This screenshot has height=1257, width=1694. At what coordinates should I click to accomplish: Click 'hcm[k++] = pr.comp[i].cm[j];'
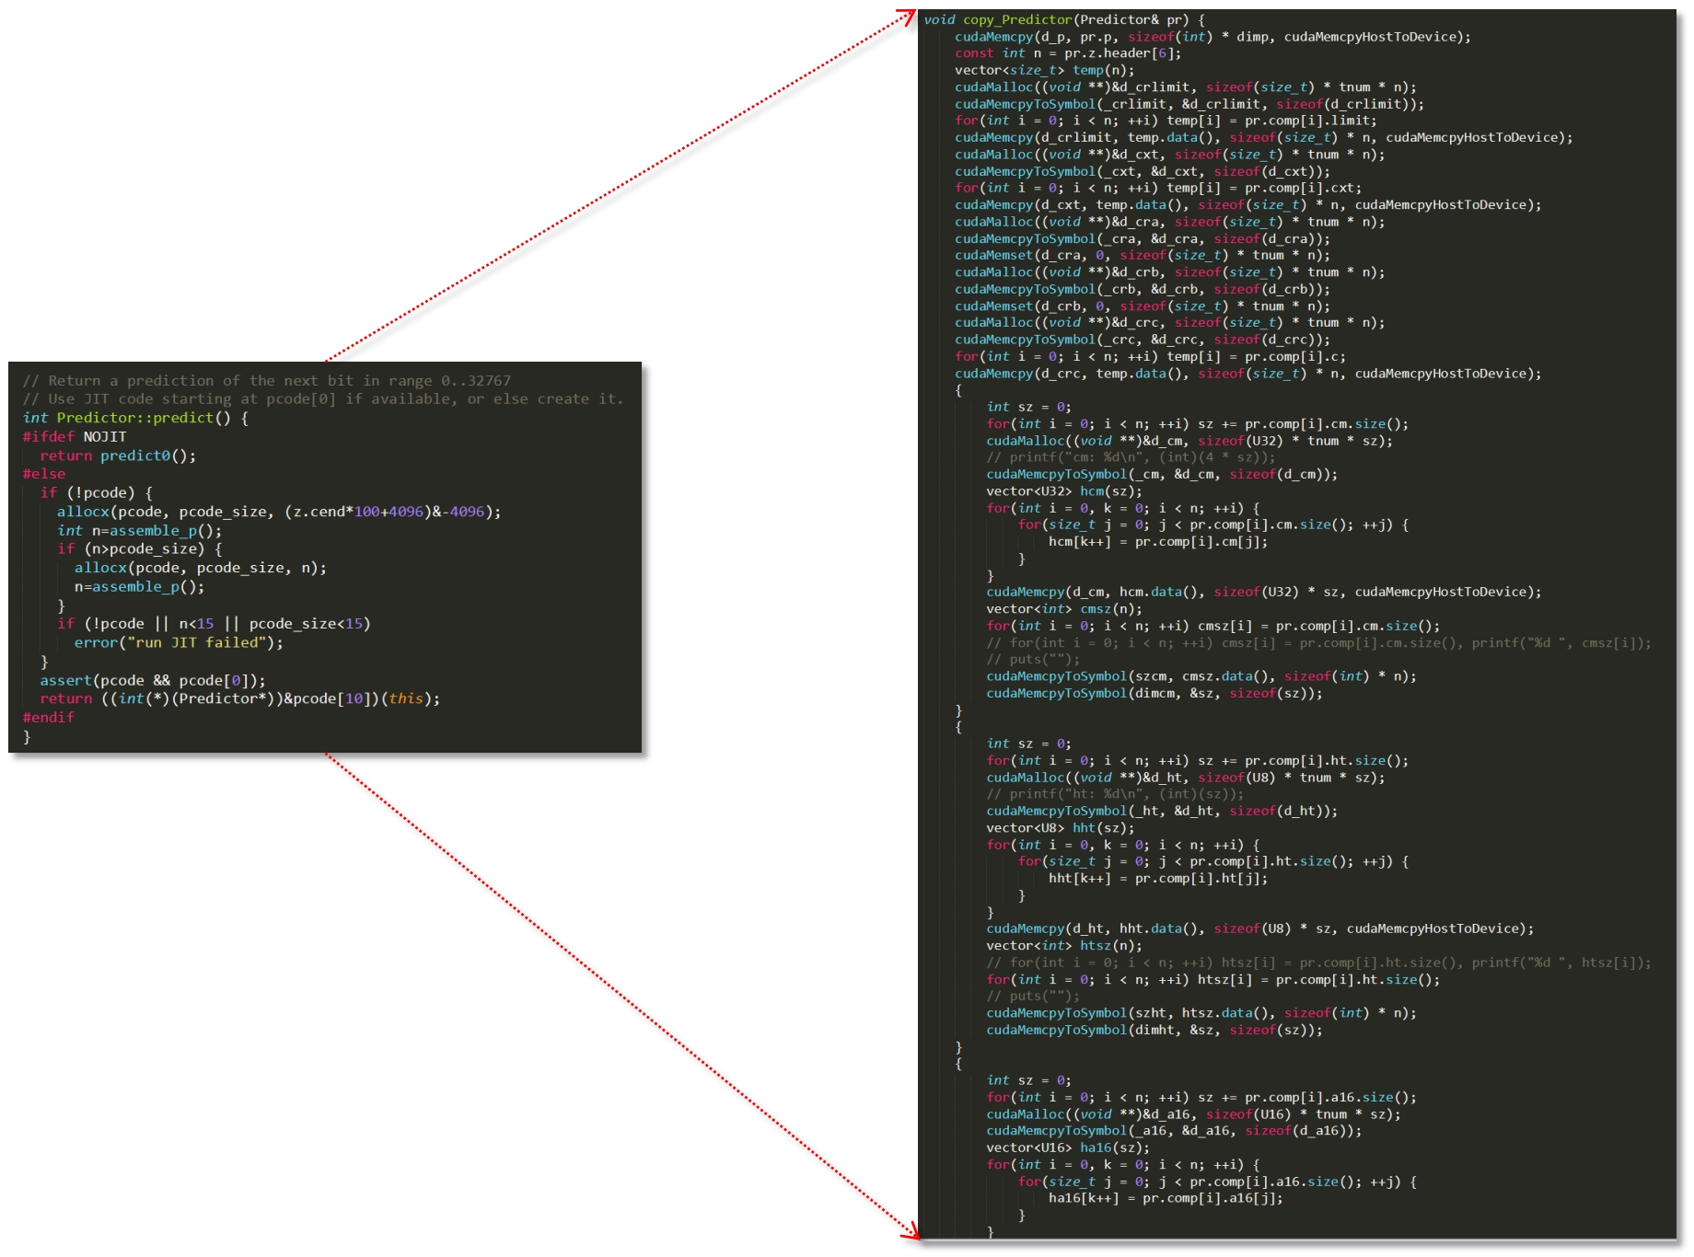[1158, 542]
